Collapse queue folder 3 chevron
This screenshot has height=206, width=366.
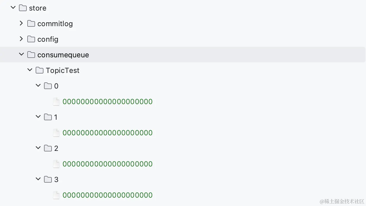click(38, 179)
